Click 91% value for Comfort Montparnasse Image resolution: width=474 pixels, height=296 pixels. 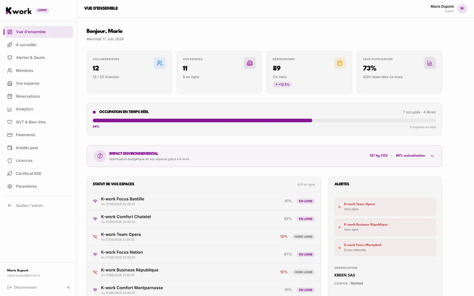[x=288, y=290]
